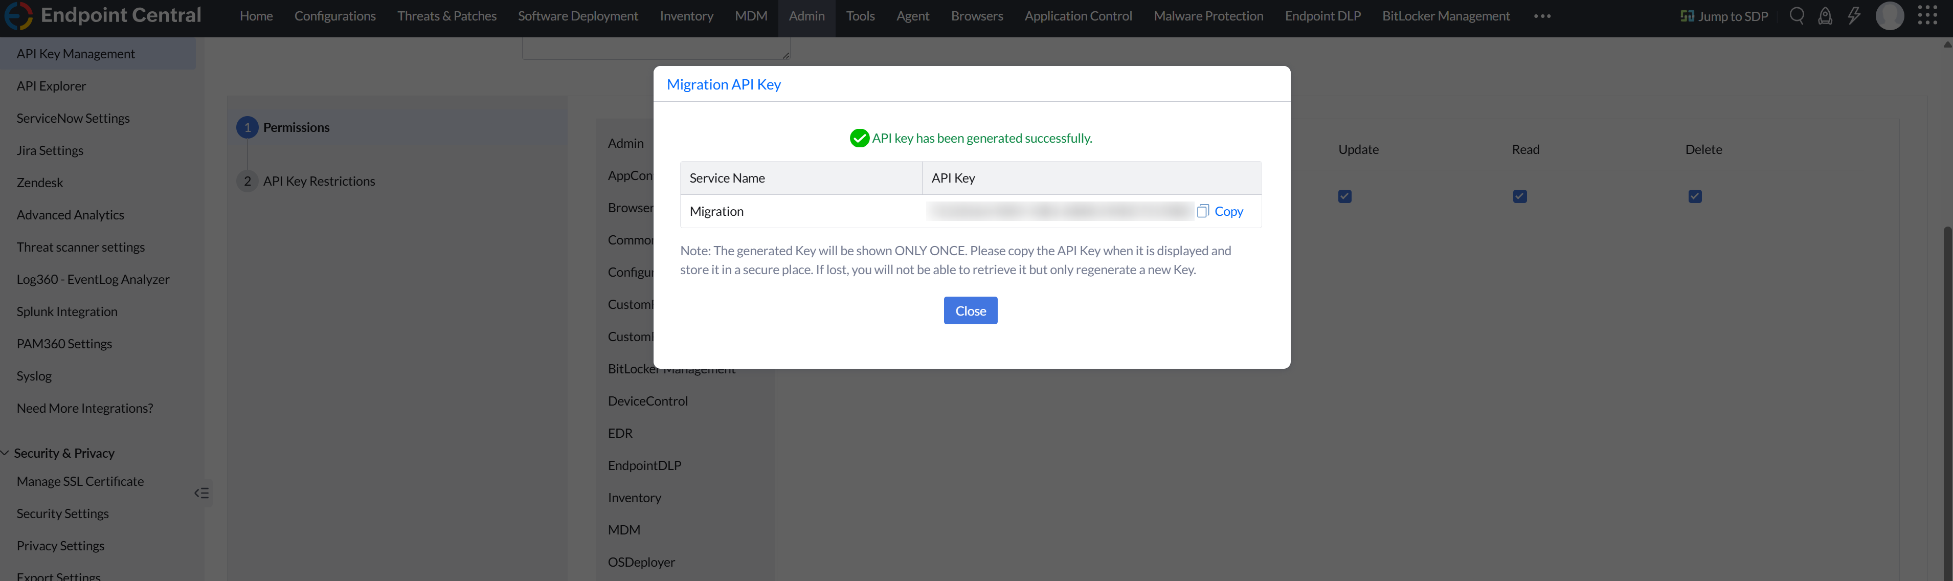
Task: Uncheck the Read permission checkbox
Action: [x=1519, y=196]
